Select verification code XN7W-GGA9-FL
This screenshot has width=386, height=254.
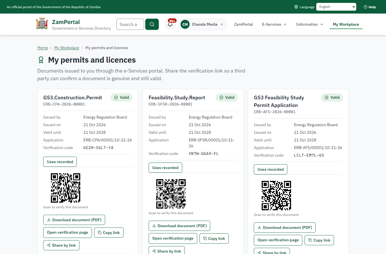coord(204,154)
